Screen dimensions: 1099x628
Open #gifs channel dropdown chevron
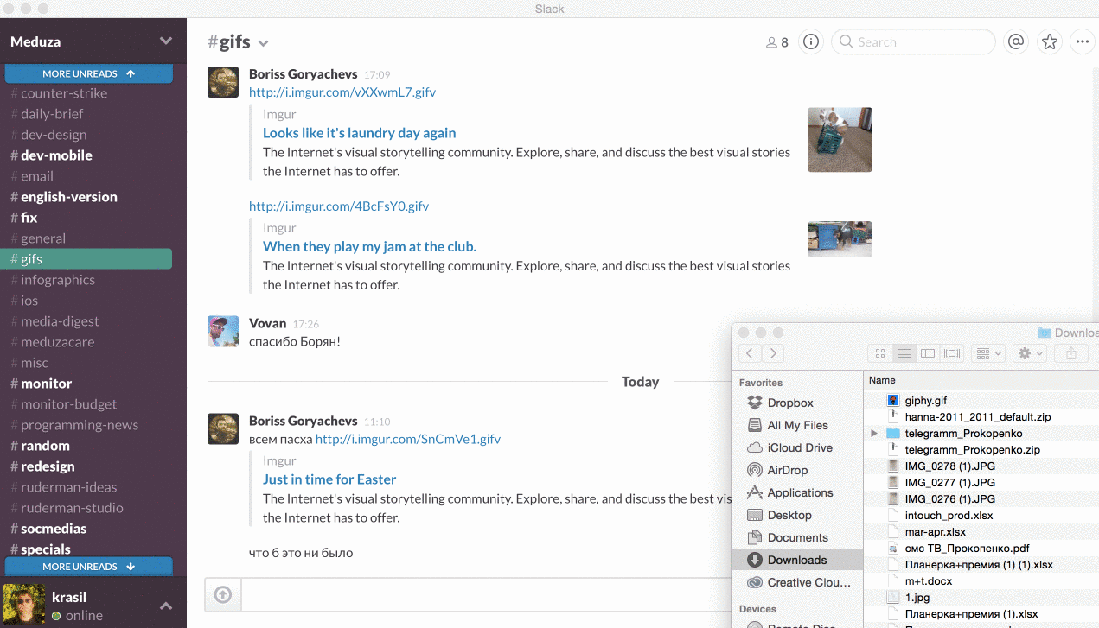click(x=263, y=43)
